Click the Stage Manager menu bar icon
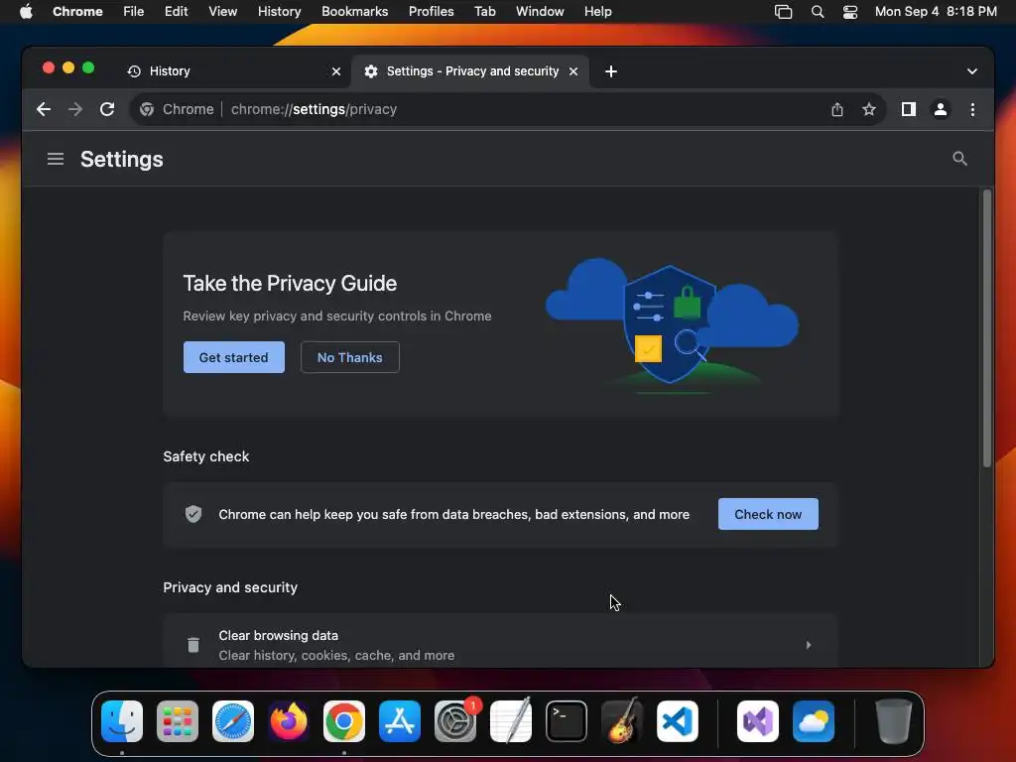 click(x=784, y=12)
